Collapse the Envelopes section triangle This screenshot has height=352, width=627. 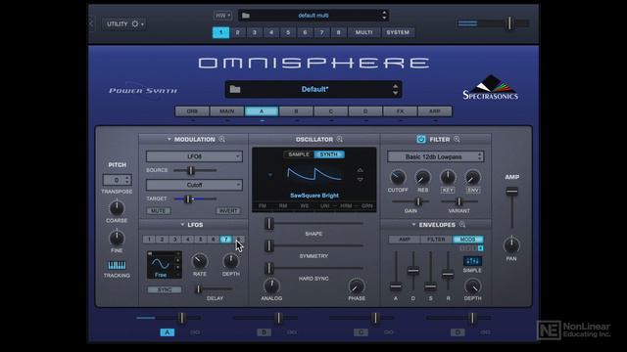click(413, 225)
